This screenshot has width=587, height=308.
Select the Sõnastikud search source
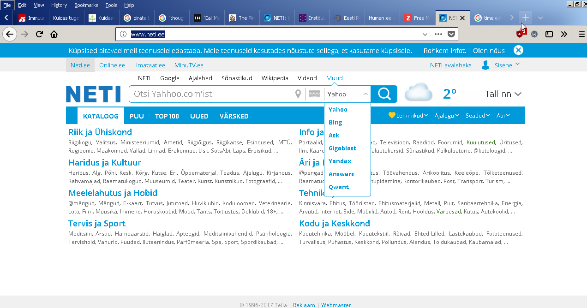click(x=237, y=78)
